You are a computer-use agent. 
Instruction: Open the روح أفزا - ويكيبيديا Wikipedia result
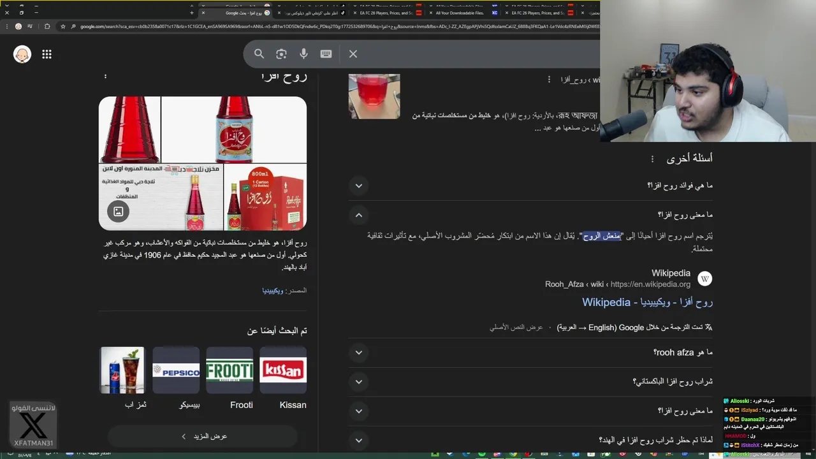[647, 302]
